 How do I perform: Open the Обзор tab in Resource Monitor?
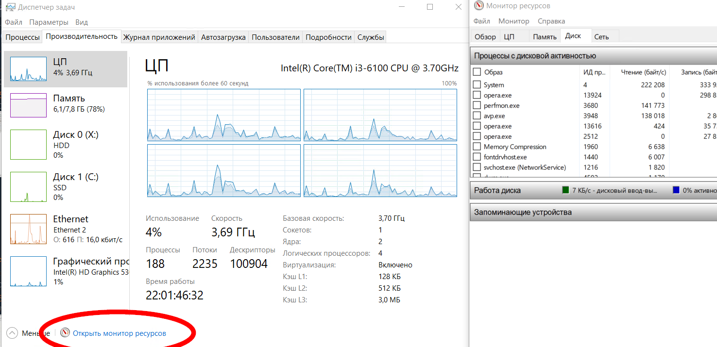(485, 37)
